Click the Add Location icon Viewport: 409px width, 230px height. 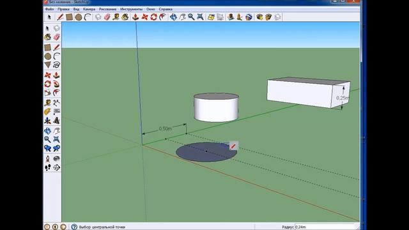point(211,17)
